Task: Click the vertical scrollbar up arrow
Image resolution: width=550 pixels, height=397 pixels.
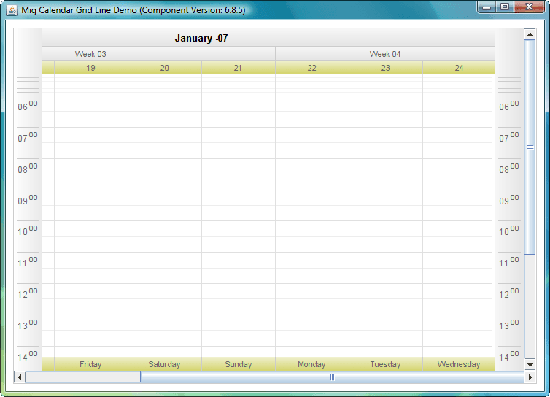Action: (x=530, y=34)
